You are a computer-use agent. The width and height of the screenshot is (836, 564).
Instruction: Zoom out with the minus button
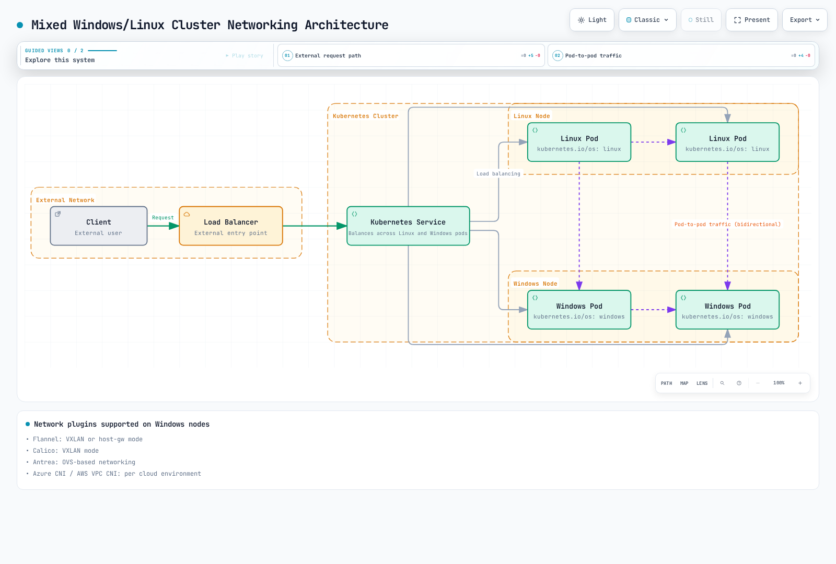[x=758, y=383]
